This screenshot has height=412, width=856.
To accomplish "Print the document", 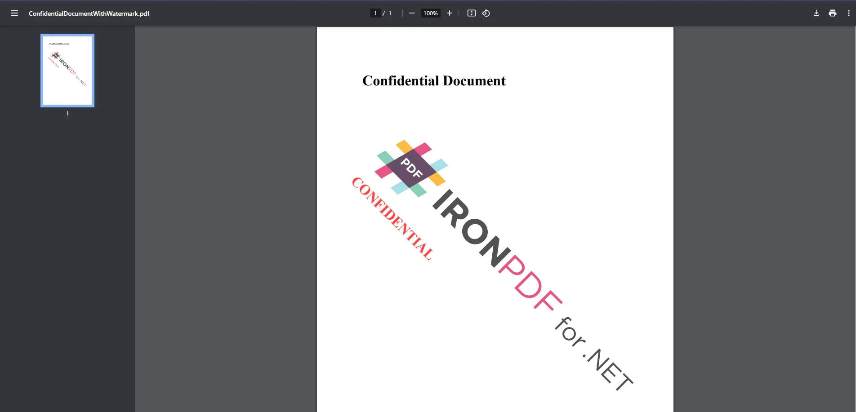I will coord(833,13).
